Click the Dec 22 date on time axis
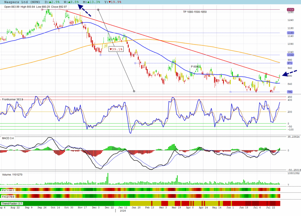 109,207
